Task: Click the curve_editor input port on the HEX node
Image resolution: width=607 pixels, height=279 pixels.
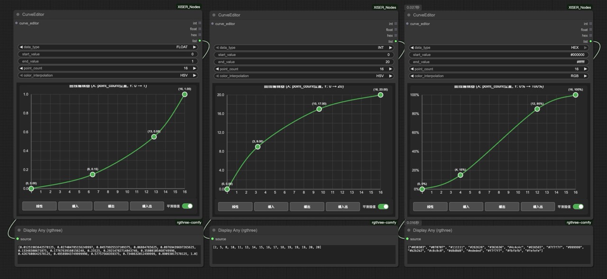Action: pos(407,24)
